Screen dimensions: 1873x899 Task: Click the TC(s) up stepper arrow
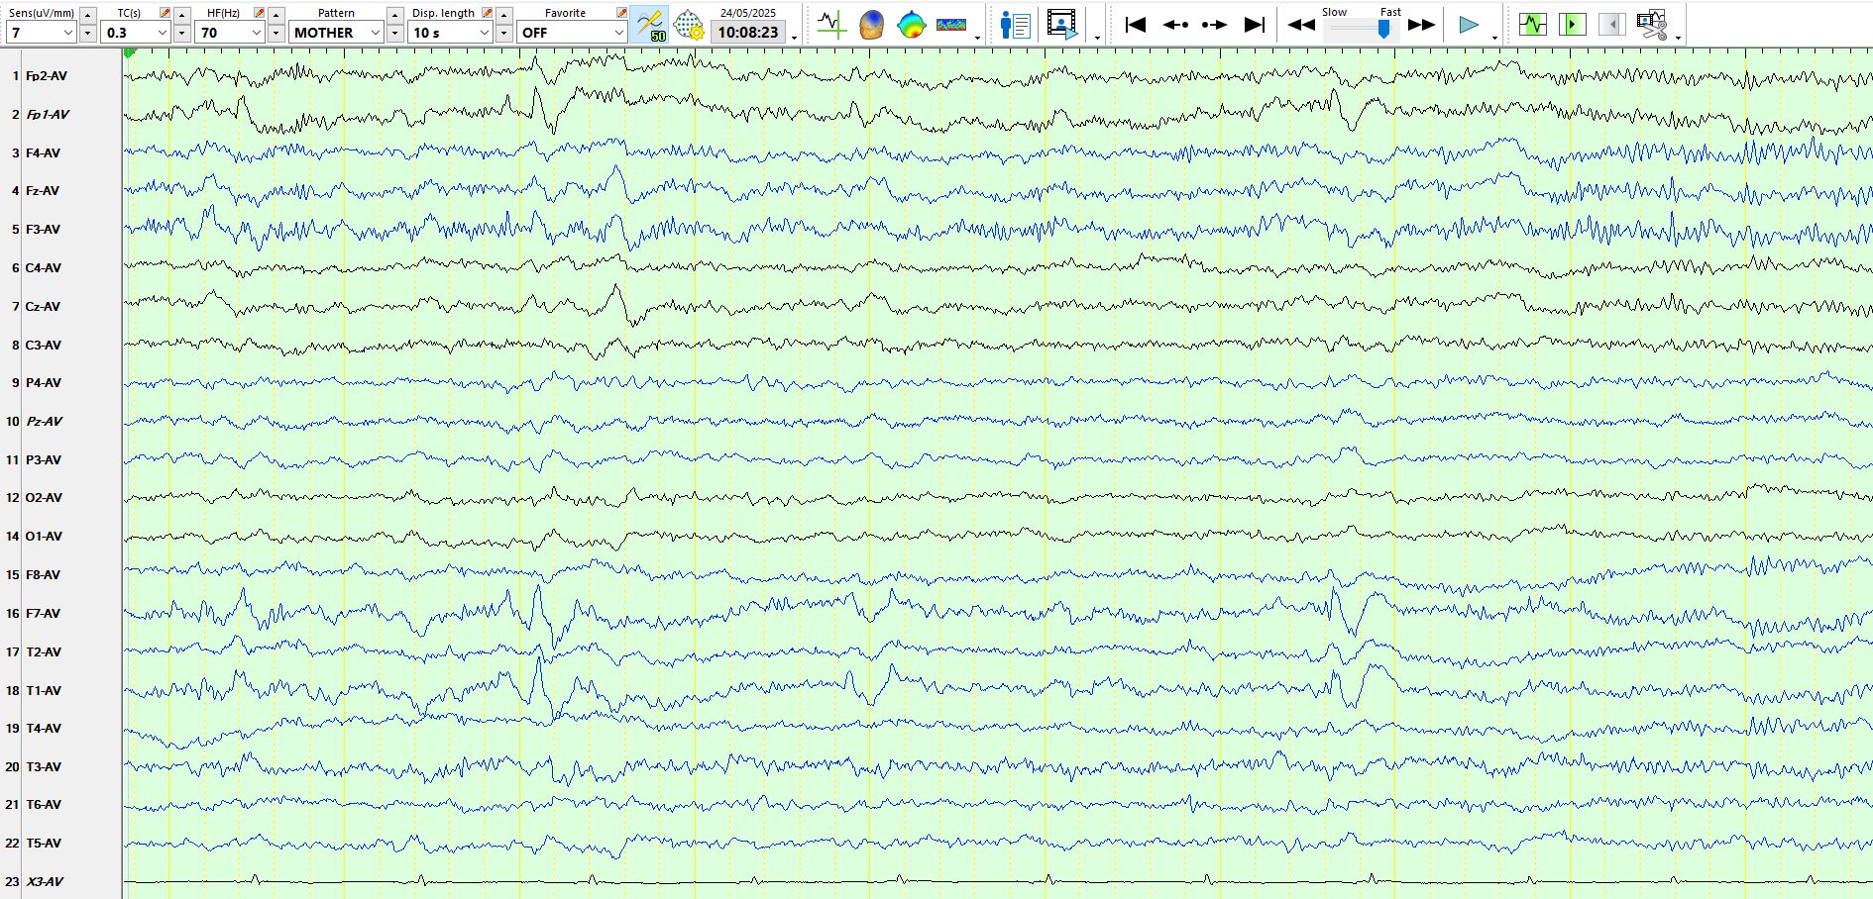tap(181, 15)
